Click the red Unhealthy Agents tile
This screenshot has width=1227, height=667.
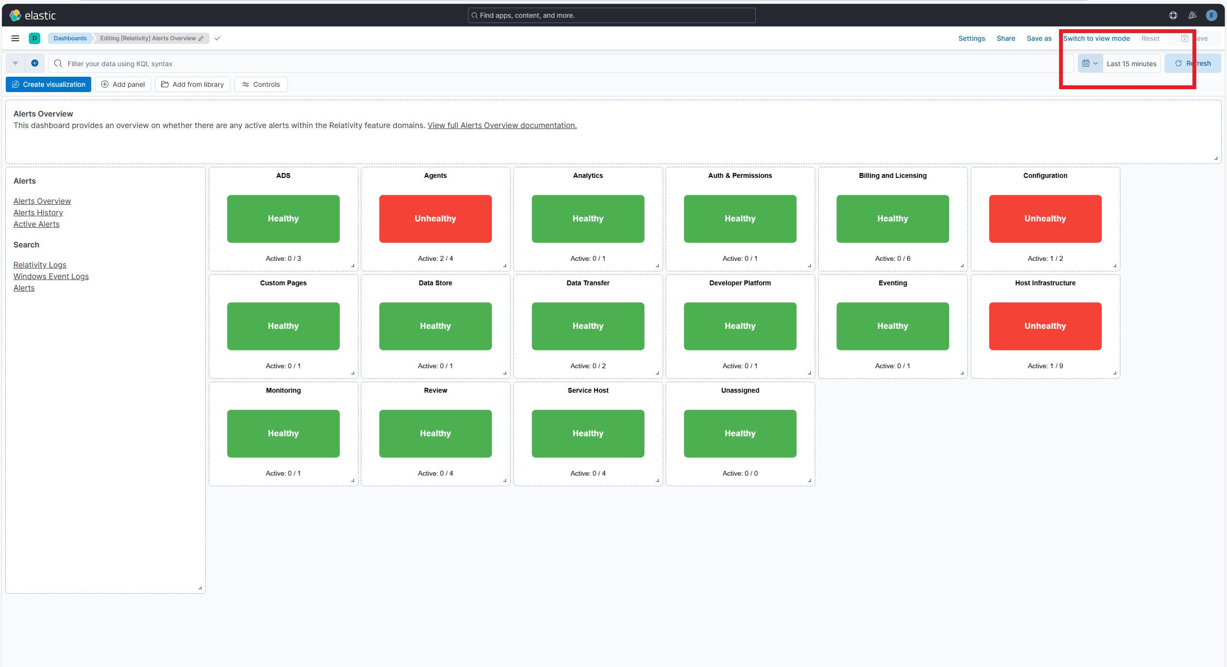click(435, 219)
